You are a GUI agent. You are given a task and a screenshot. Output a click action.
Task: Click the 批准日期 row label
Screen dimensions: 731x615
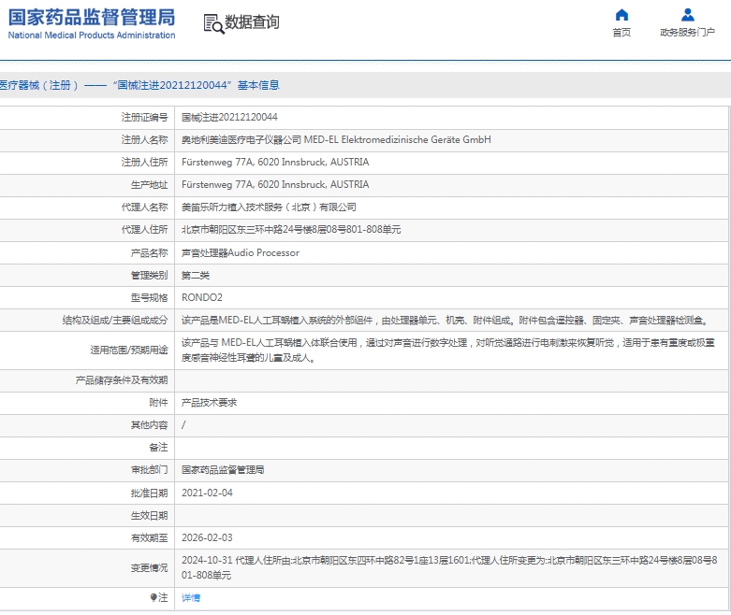click(x=149, y=493)
